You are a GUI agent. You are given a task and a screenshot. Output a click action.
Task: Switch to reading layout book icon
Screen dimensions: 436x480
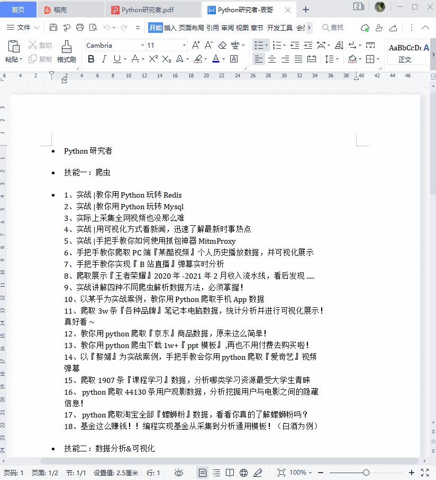230,473
